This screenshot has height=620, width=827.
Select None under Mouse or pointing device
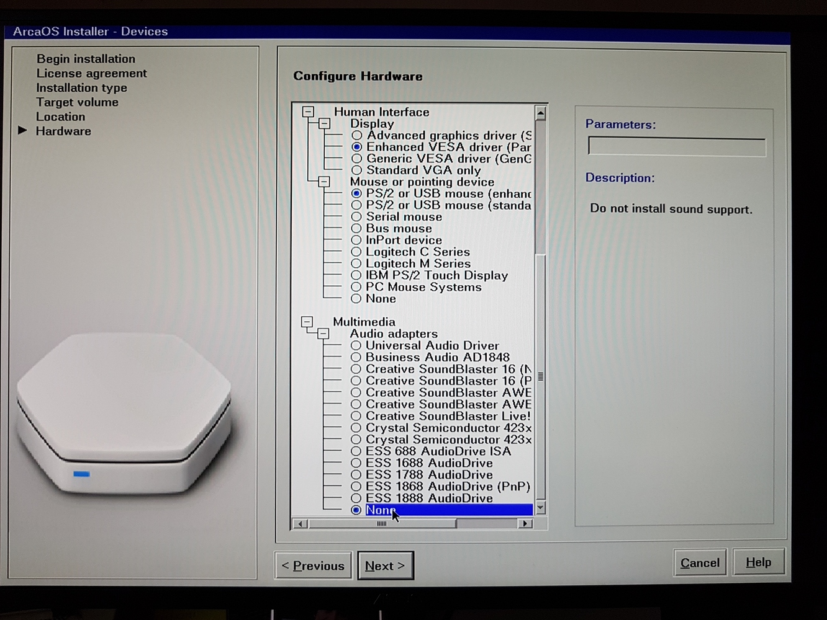pyautogui.click(x=356, y=299)
